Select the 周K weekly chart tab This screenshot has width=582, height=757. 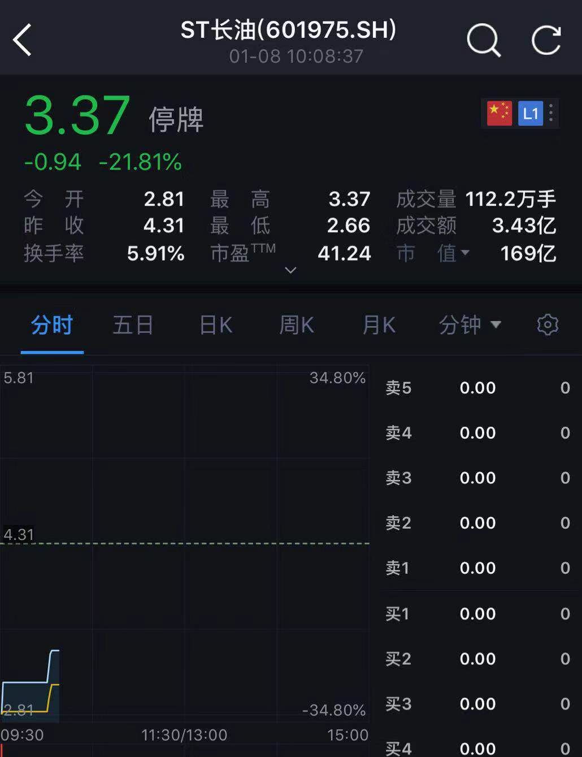click(296, 325)
